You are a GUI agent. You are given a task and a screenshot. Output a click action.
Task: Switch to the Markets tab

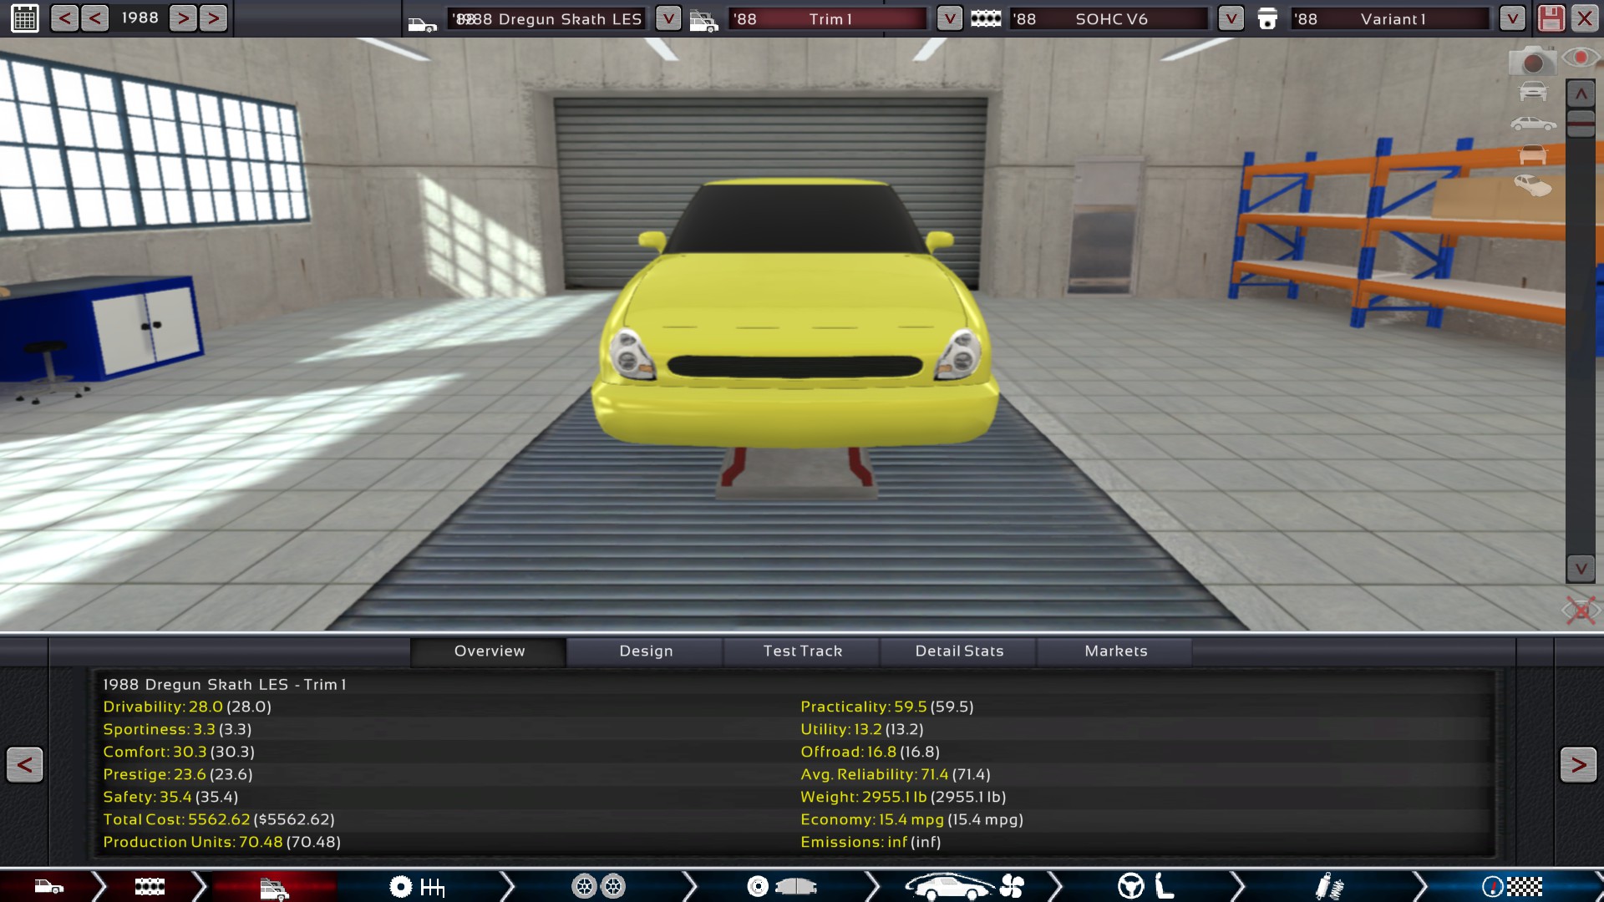[x=1115, y=651]
